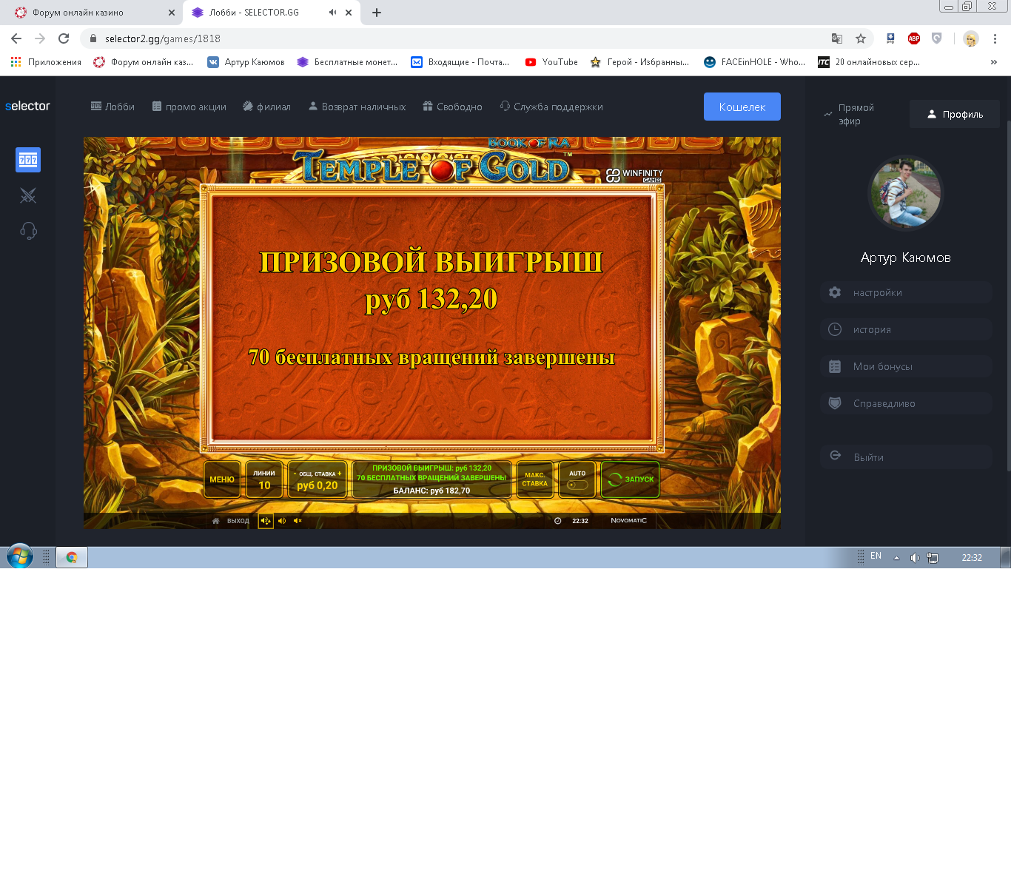Click the padlock site info icon
Viewport: 1011px width, 882px height.
pyautogui.click(x=93, y=38)
